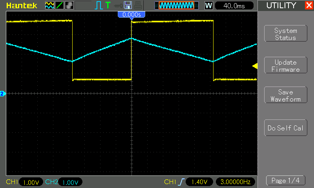Close the UTILITY menu panel

point(309,5)
